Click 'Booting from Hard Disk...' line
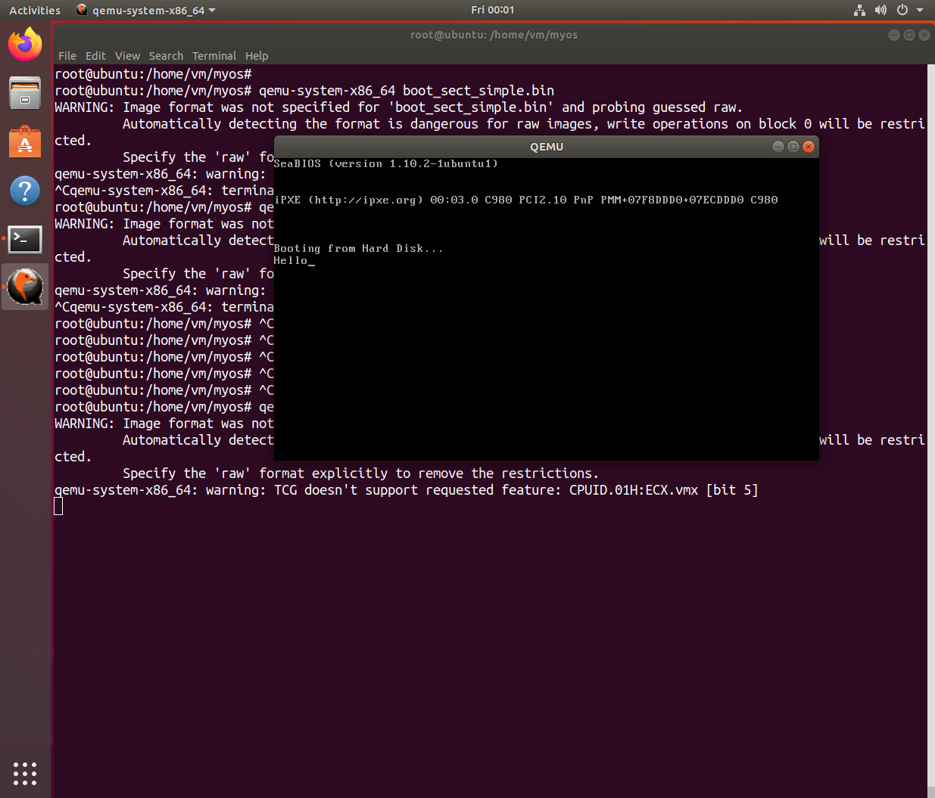This screenshot has width=935, height=798. [x=358, y=248]
